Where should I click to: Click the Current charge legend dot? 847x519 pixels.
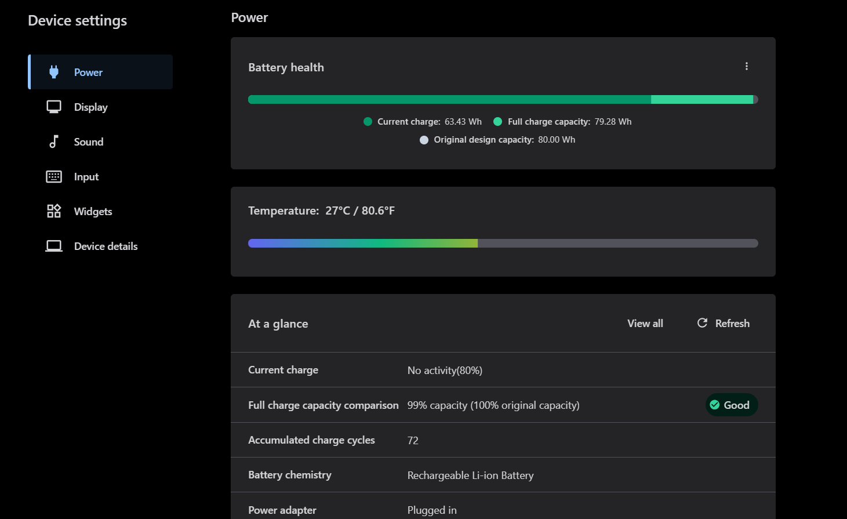(x=368, y=122)
